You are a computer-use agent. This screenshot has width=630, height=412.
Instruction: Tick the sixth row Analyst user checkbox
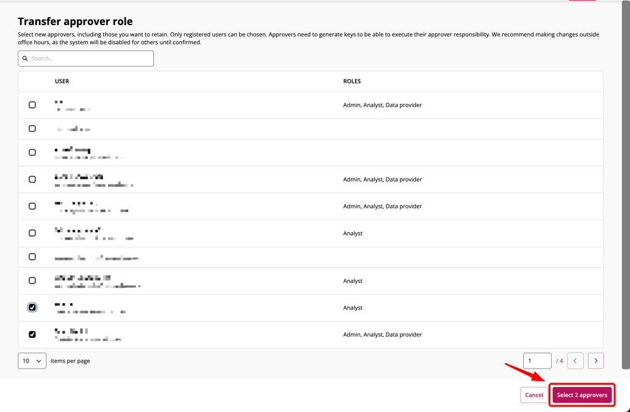tap(32, 234)
